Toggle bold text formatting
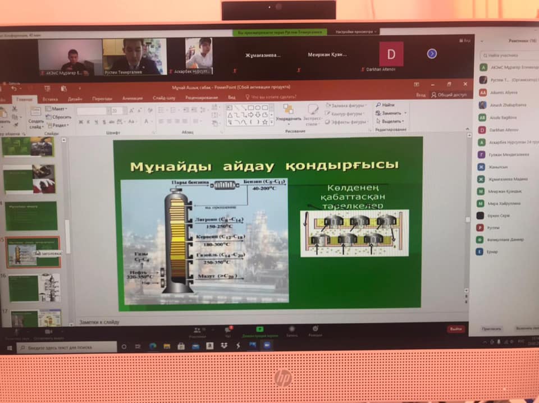539x403 pixels. 81,121
